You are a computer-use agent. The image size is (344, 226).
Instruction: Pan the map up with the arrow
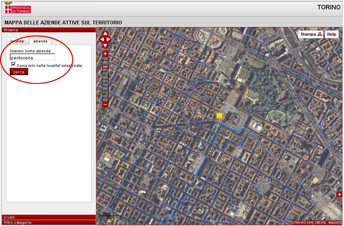(x=105, y=33)
